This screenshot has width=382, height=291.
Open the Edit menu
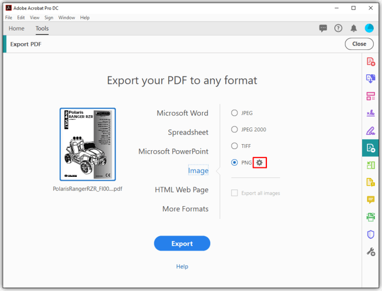21,18
